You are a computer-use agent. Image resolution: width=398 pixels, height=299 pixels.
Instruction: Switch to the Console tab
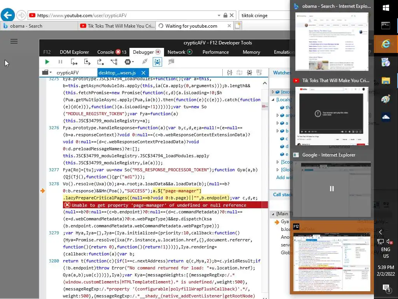pyautogui.click(x=112, y=52)
